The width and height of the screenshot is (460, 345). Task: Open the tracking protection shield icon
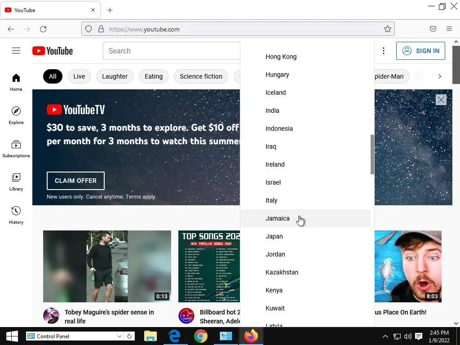(x=88, y=29)
